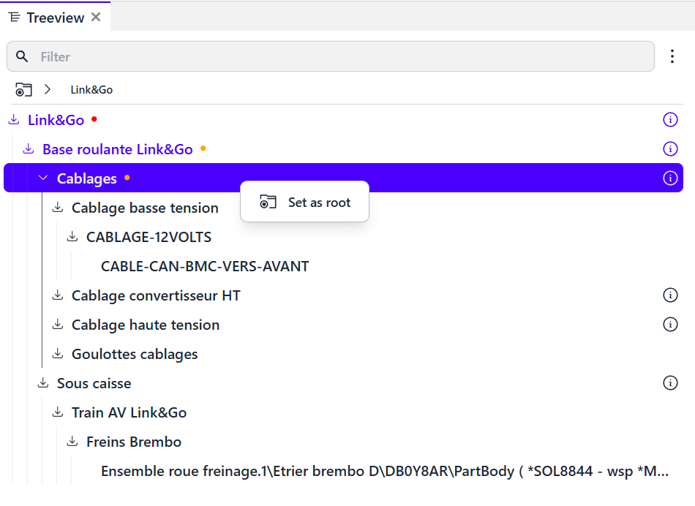Click the search magnifier icon

pyautogui.click(x=22, y=56)
